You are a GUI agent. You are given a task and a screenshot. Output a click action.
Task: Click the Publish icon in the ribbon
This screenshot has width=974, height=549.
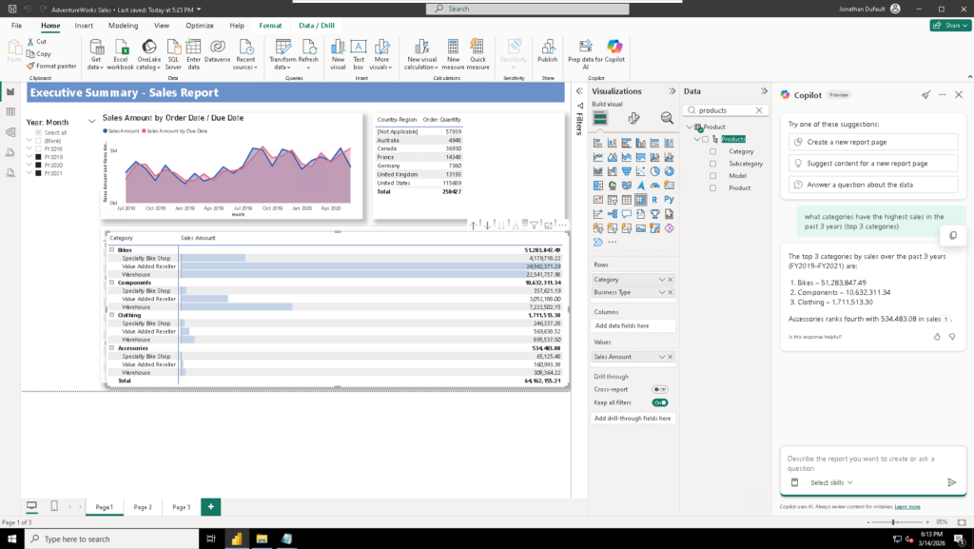click(547, 51)
